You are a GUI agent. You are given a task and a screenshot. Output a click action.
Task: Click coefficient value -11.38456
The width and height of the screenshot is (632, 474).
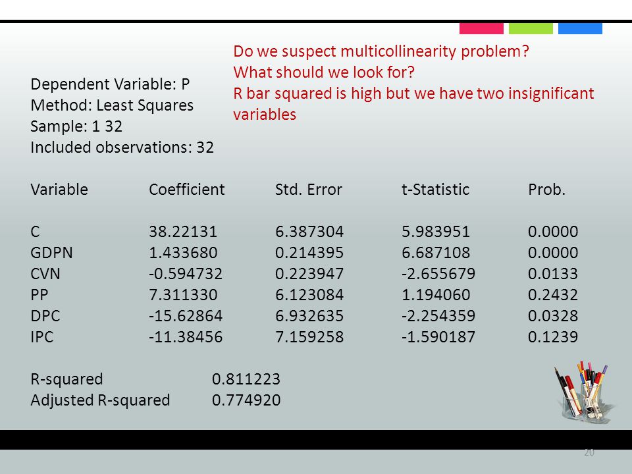[186, 336]
